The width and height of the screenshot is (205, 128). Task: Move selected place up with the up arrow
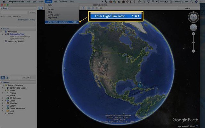coord(24,78)
